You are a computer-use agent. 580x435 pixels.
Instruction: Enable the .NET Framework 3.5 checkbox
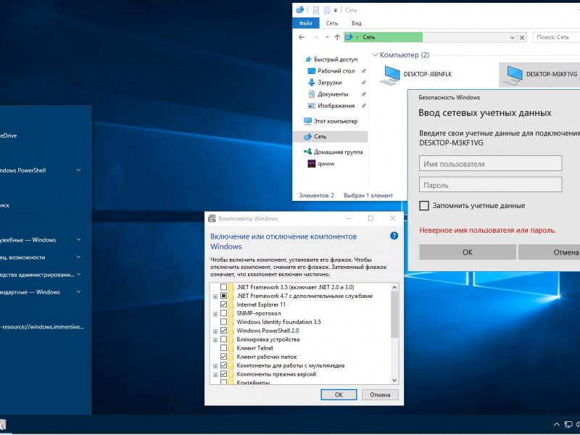click(223, 287)
